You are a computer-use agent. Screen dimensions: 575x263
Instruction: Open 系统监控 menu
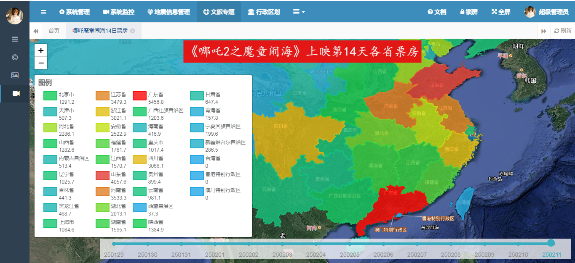[x=118, y=12]
